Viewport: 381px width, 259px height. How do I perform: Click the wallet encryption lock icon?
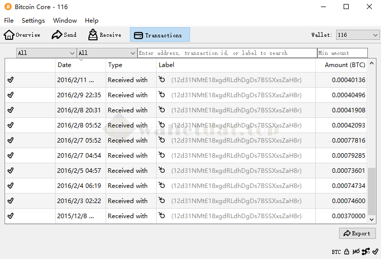[347, 251]
